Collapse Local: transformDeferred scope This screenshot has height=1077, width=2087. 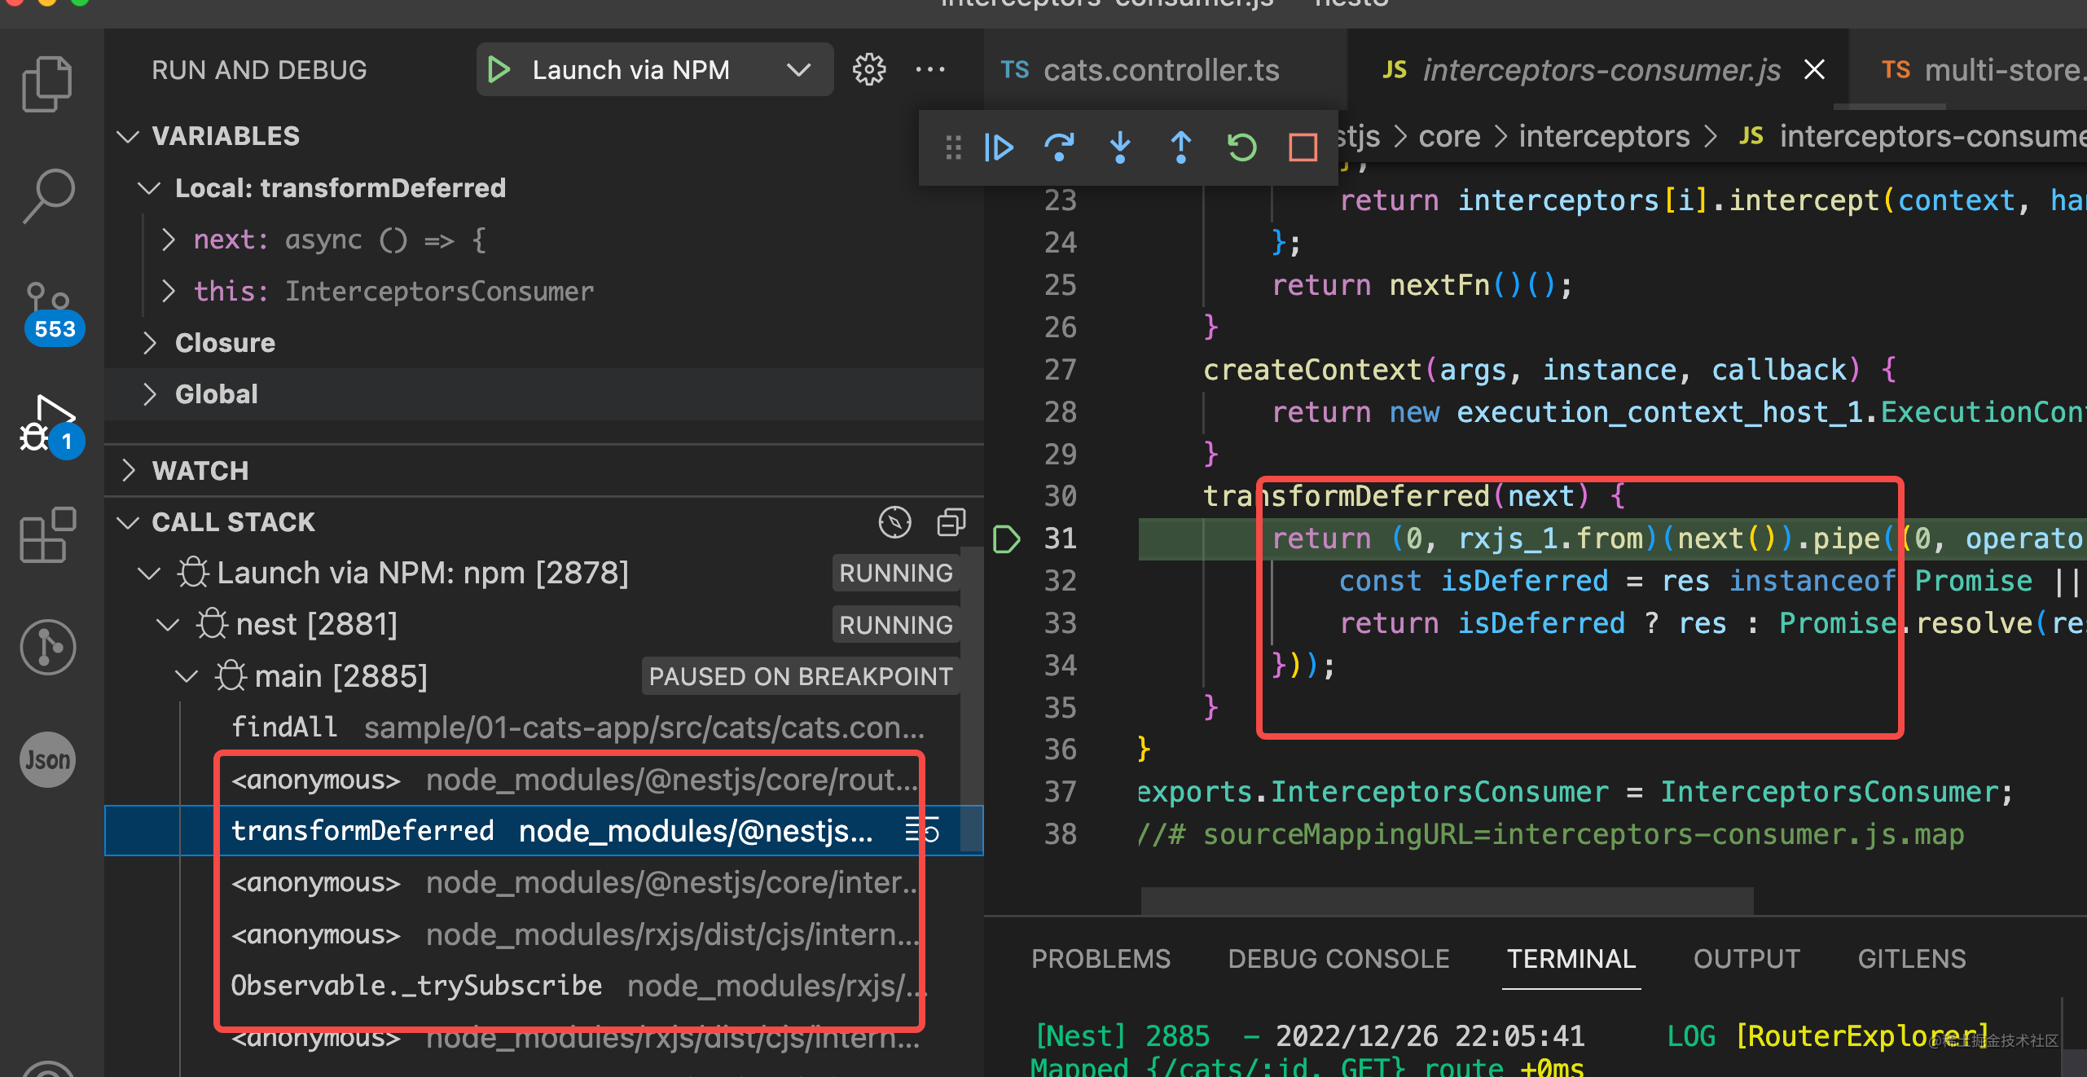pos(148,188)
